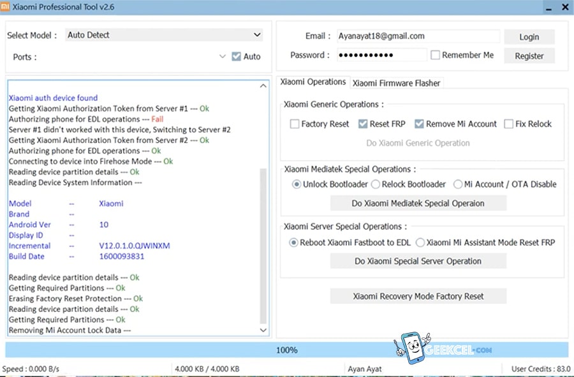Click the 'Ayan Ayat' username in status bar
Screen dimensions: 574x377
tap(365, 369)
